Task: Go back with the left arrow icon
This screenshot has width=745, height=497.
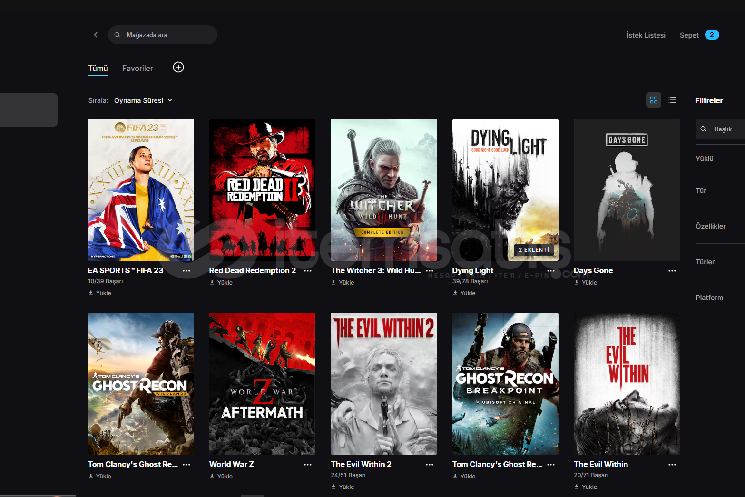Action: pyautogui.click(x=96, y=35)
